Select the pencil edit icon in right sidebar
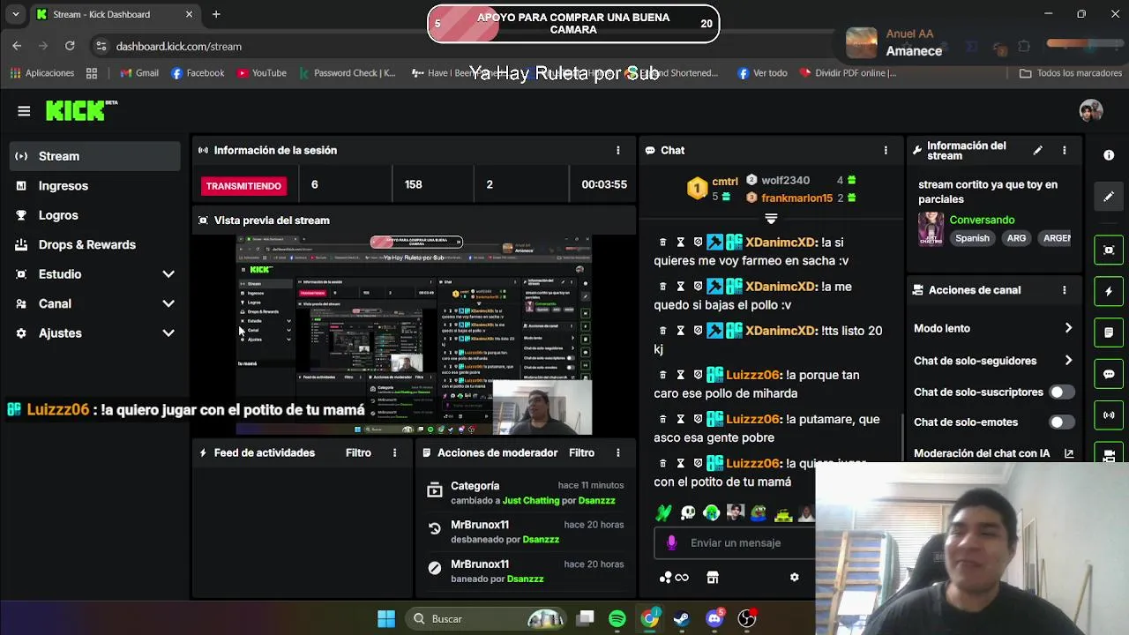This screenshot has width=1129, height=635. click(x=1109, y=196)
